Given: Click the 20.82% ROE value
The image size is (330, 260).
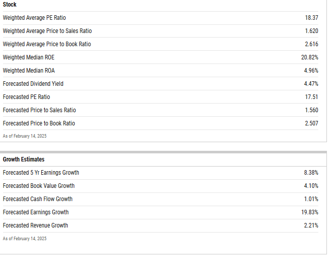Looking at the screenshot, I should coord(310,57).
